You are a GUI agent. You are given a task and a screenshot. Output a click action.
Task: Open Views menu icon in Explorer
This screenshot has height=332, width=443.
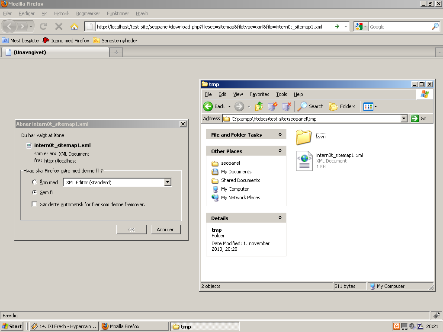370,107
